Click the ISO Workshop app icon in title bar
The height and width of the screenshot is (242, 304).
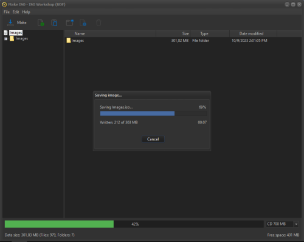coord(4,4)
